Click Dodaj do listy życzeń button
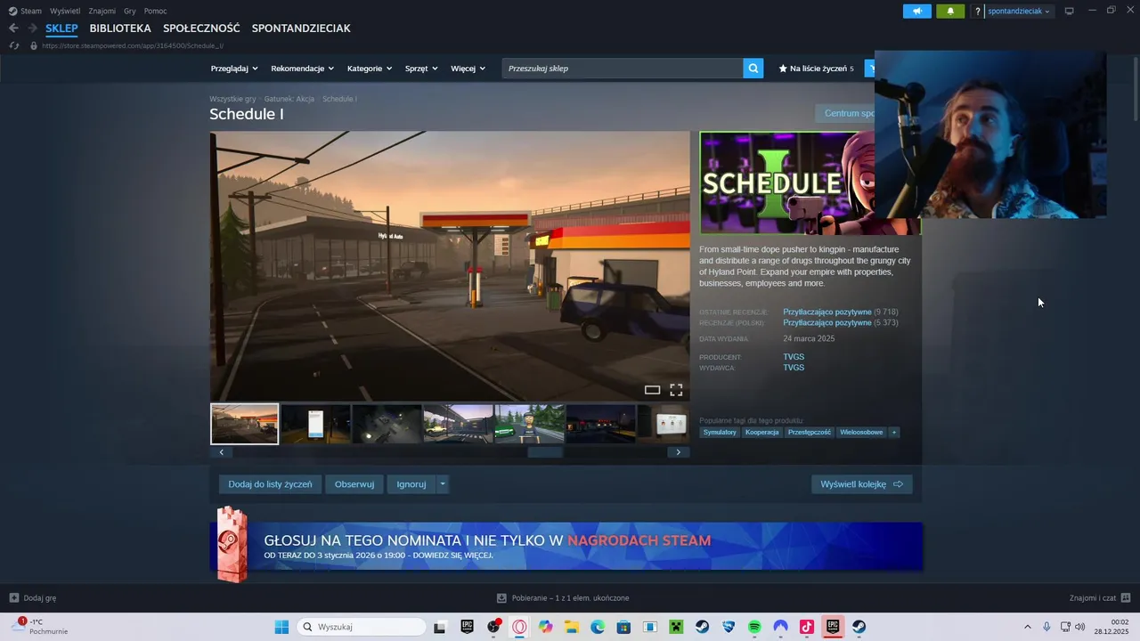Screen dimensions: 1140x641 [270, 484]
